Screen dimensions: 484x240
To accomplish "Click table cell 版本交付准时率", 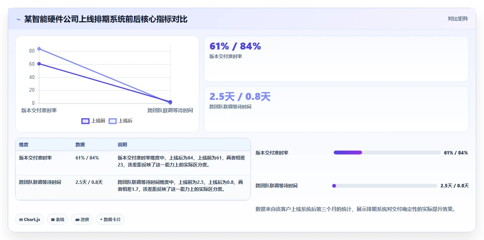I will click(x=35, y=158).
